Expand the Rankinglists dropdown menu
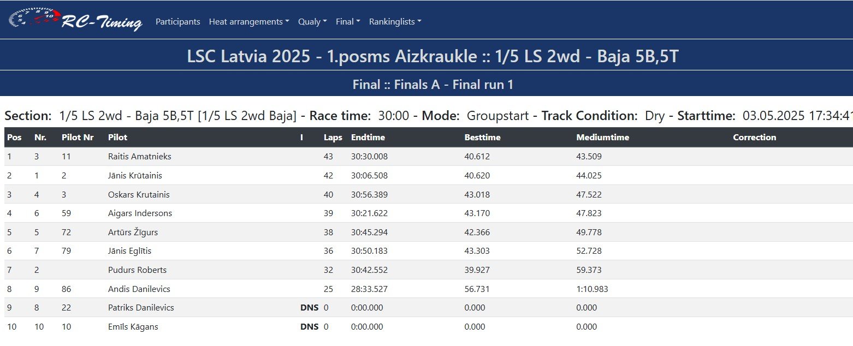 click(395, 22)
